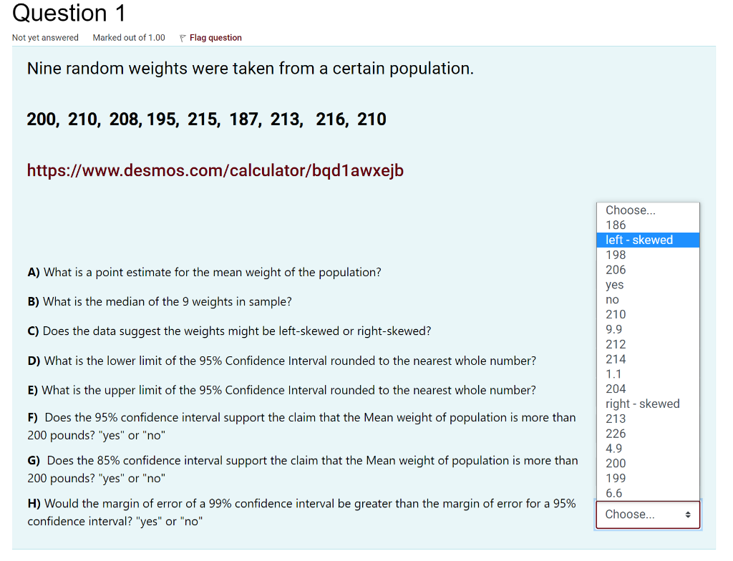Choose 9.9 from the list
733x561 pixels.
[613, 329]
